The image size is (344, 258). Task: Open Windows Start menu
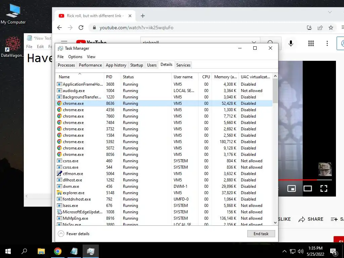8,251
